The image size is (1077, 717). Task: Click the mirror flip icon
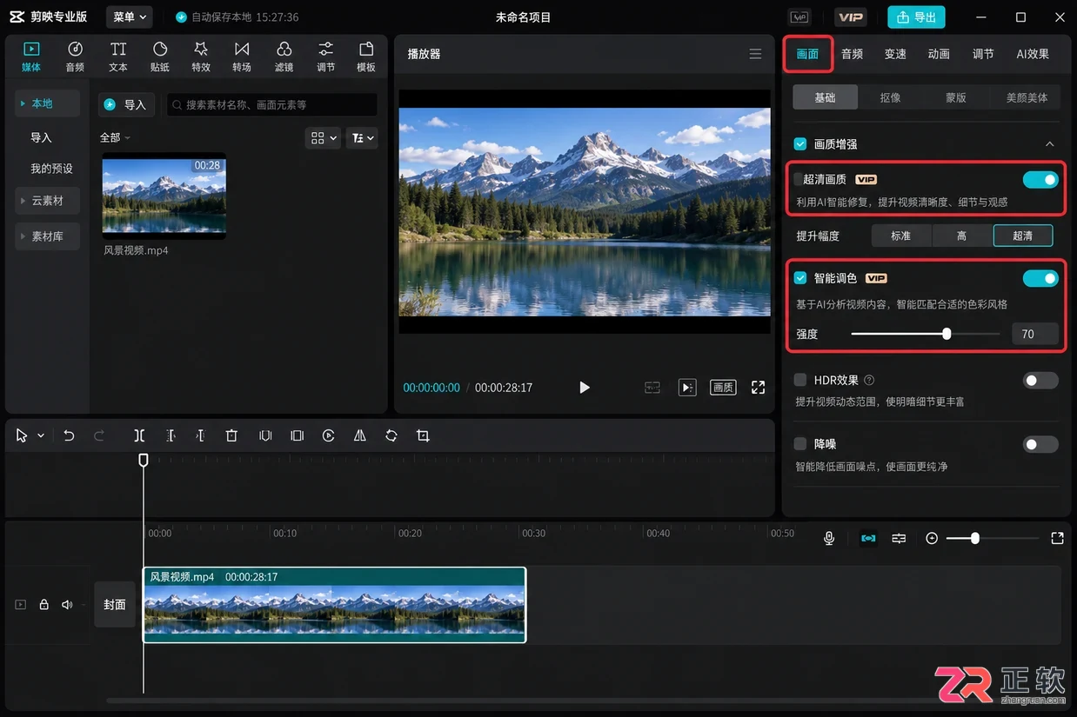pos(359,435)
